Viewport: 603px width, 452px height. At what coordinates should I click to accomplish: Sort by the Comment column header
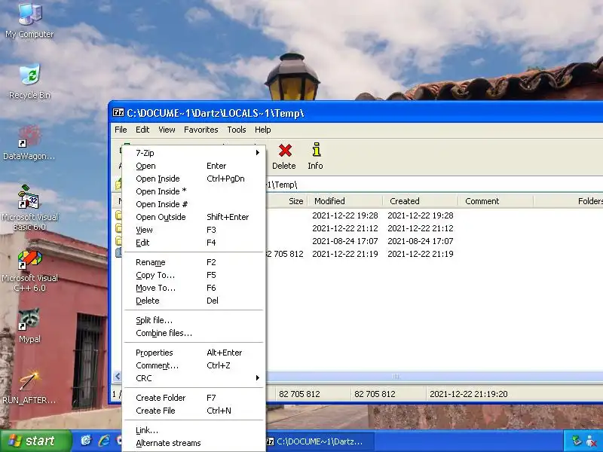pyautogui.click(x=496, y=201)
